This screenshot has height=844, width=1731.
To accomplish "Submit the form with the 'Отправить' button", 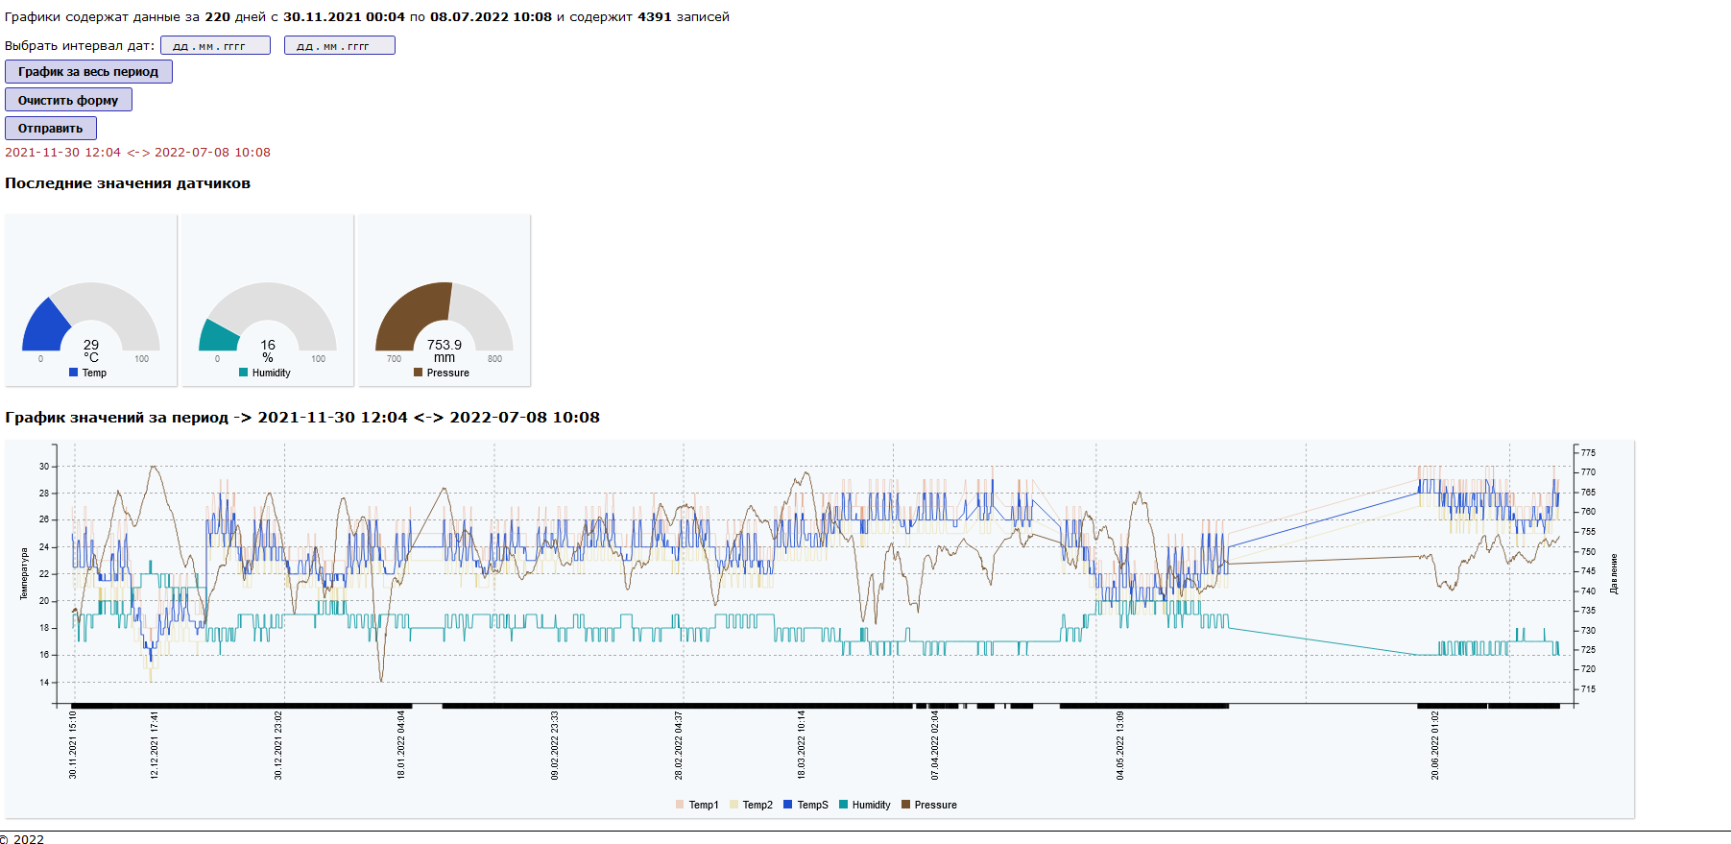I will 50,128.
